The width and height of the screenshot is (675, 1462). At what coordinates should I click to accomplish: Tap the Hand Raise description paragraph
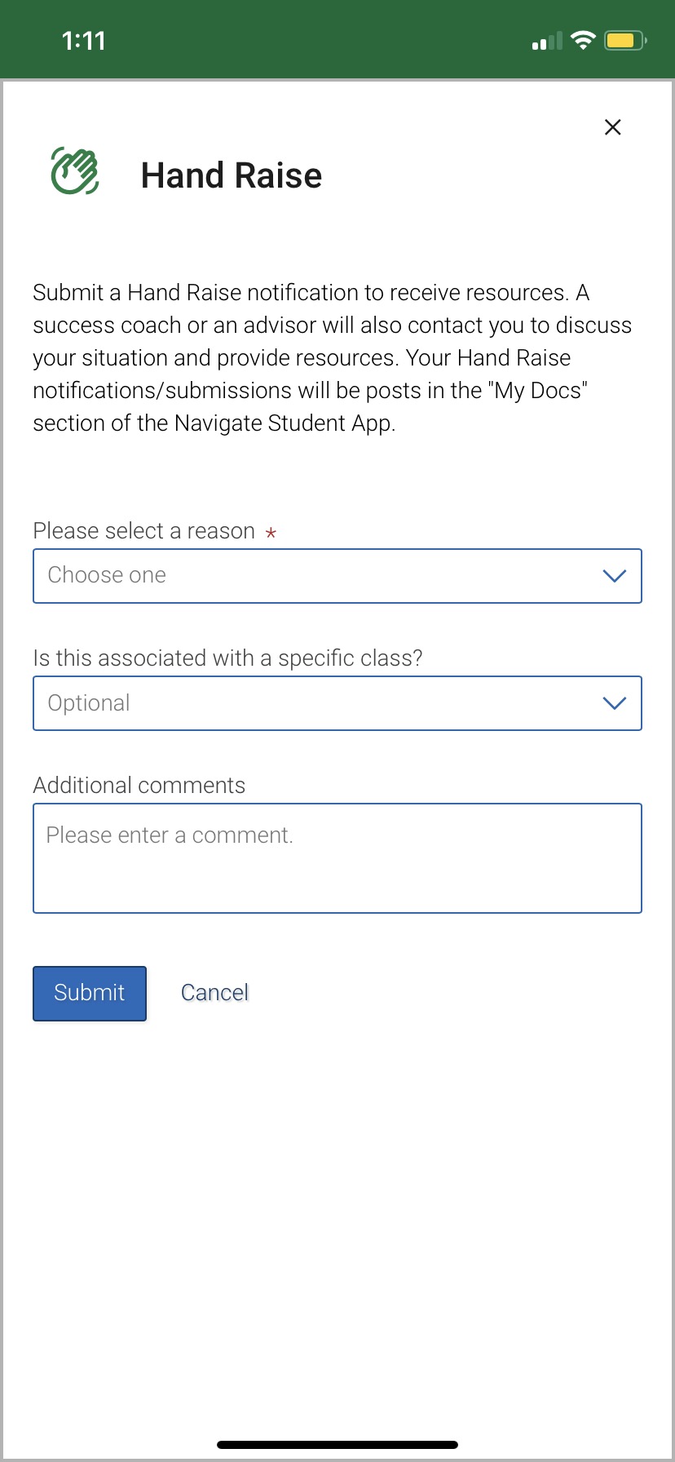tap(333, 358)
